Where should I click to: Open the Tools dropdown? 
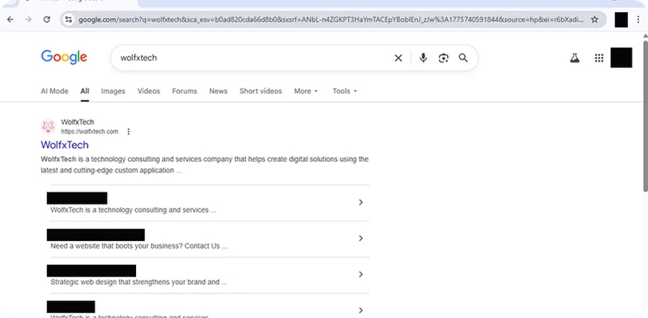(345, 91)
